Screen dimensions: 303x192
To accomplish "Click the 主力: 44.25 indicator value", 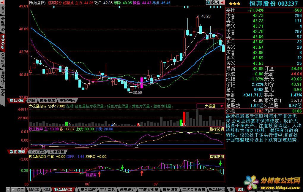I will [x=84, y=3].
